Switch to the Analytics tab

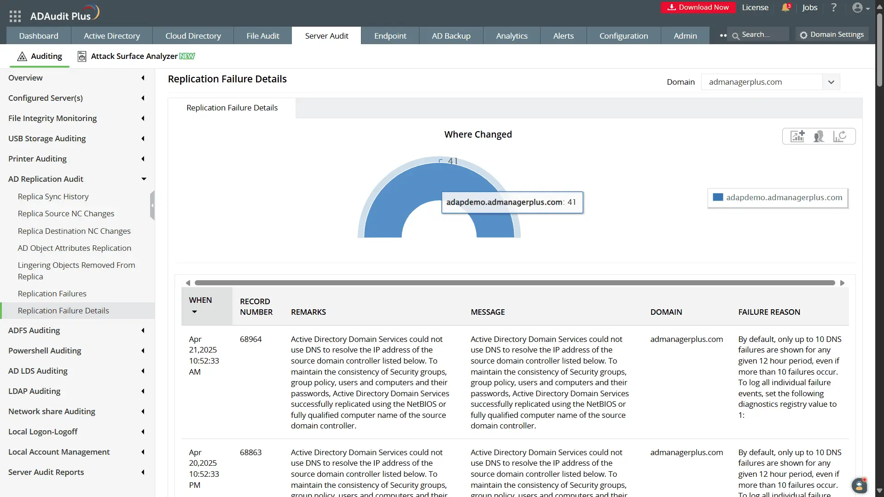pos(511,35)
